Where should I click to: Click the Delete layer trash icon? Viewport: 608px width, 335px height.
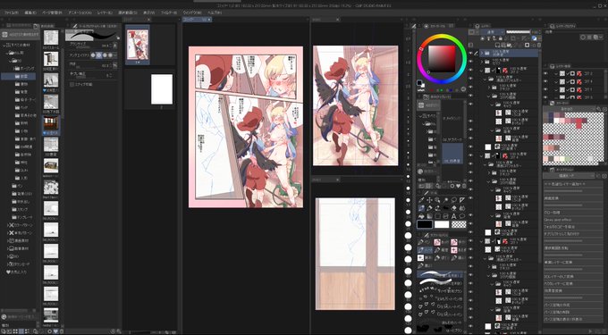pyautogui.click(x=539, y=45)
